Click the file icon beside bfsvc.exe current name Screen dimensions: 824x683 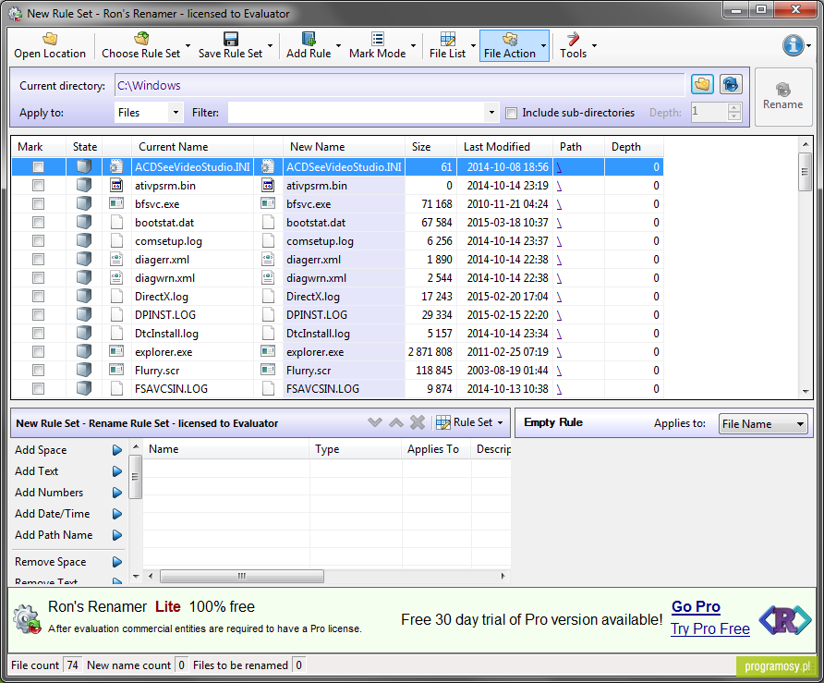116,203
